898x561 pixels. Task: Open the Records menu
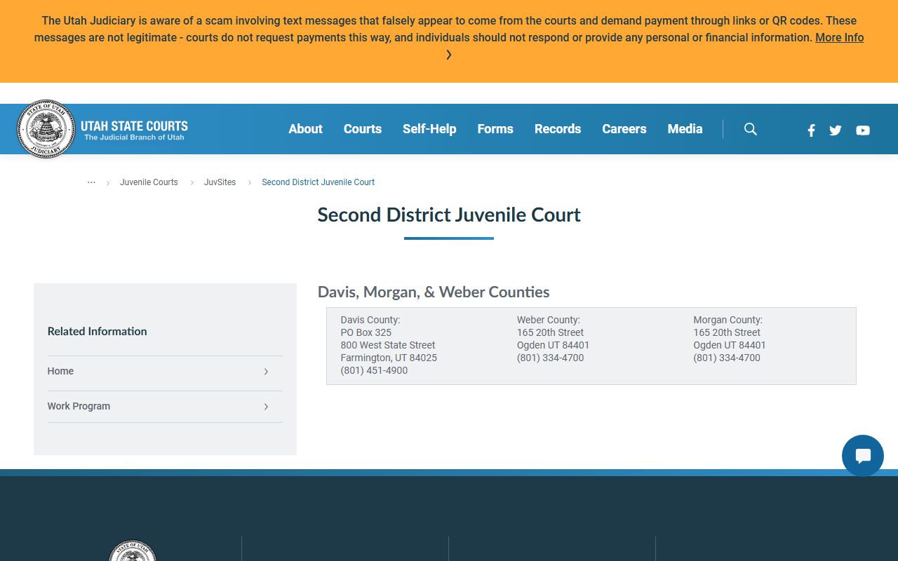tap(558, 129)
